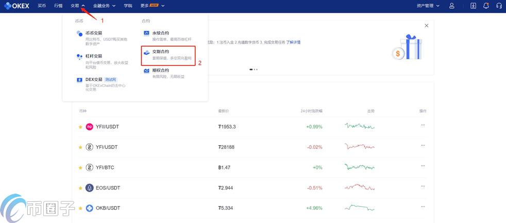Click the OKB coin icon
Viewport: 506px width, 223px height.
click(89, 208)
